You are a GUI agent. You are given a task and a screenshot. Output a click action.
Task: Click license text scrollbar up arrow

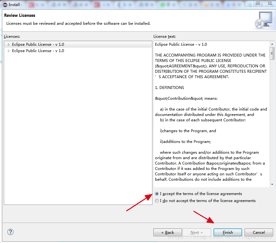coord(272,44)
